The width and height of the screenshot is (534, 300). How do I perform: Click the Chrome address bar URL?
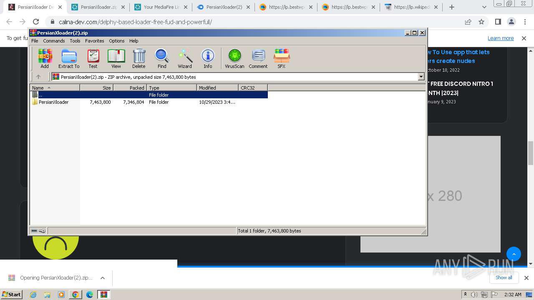pyautogui.click(x=135, y=22)
